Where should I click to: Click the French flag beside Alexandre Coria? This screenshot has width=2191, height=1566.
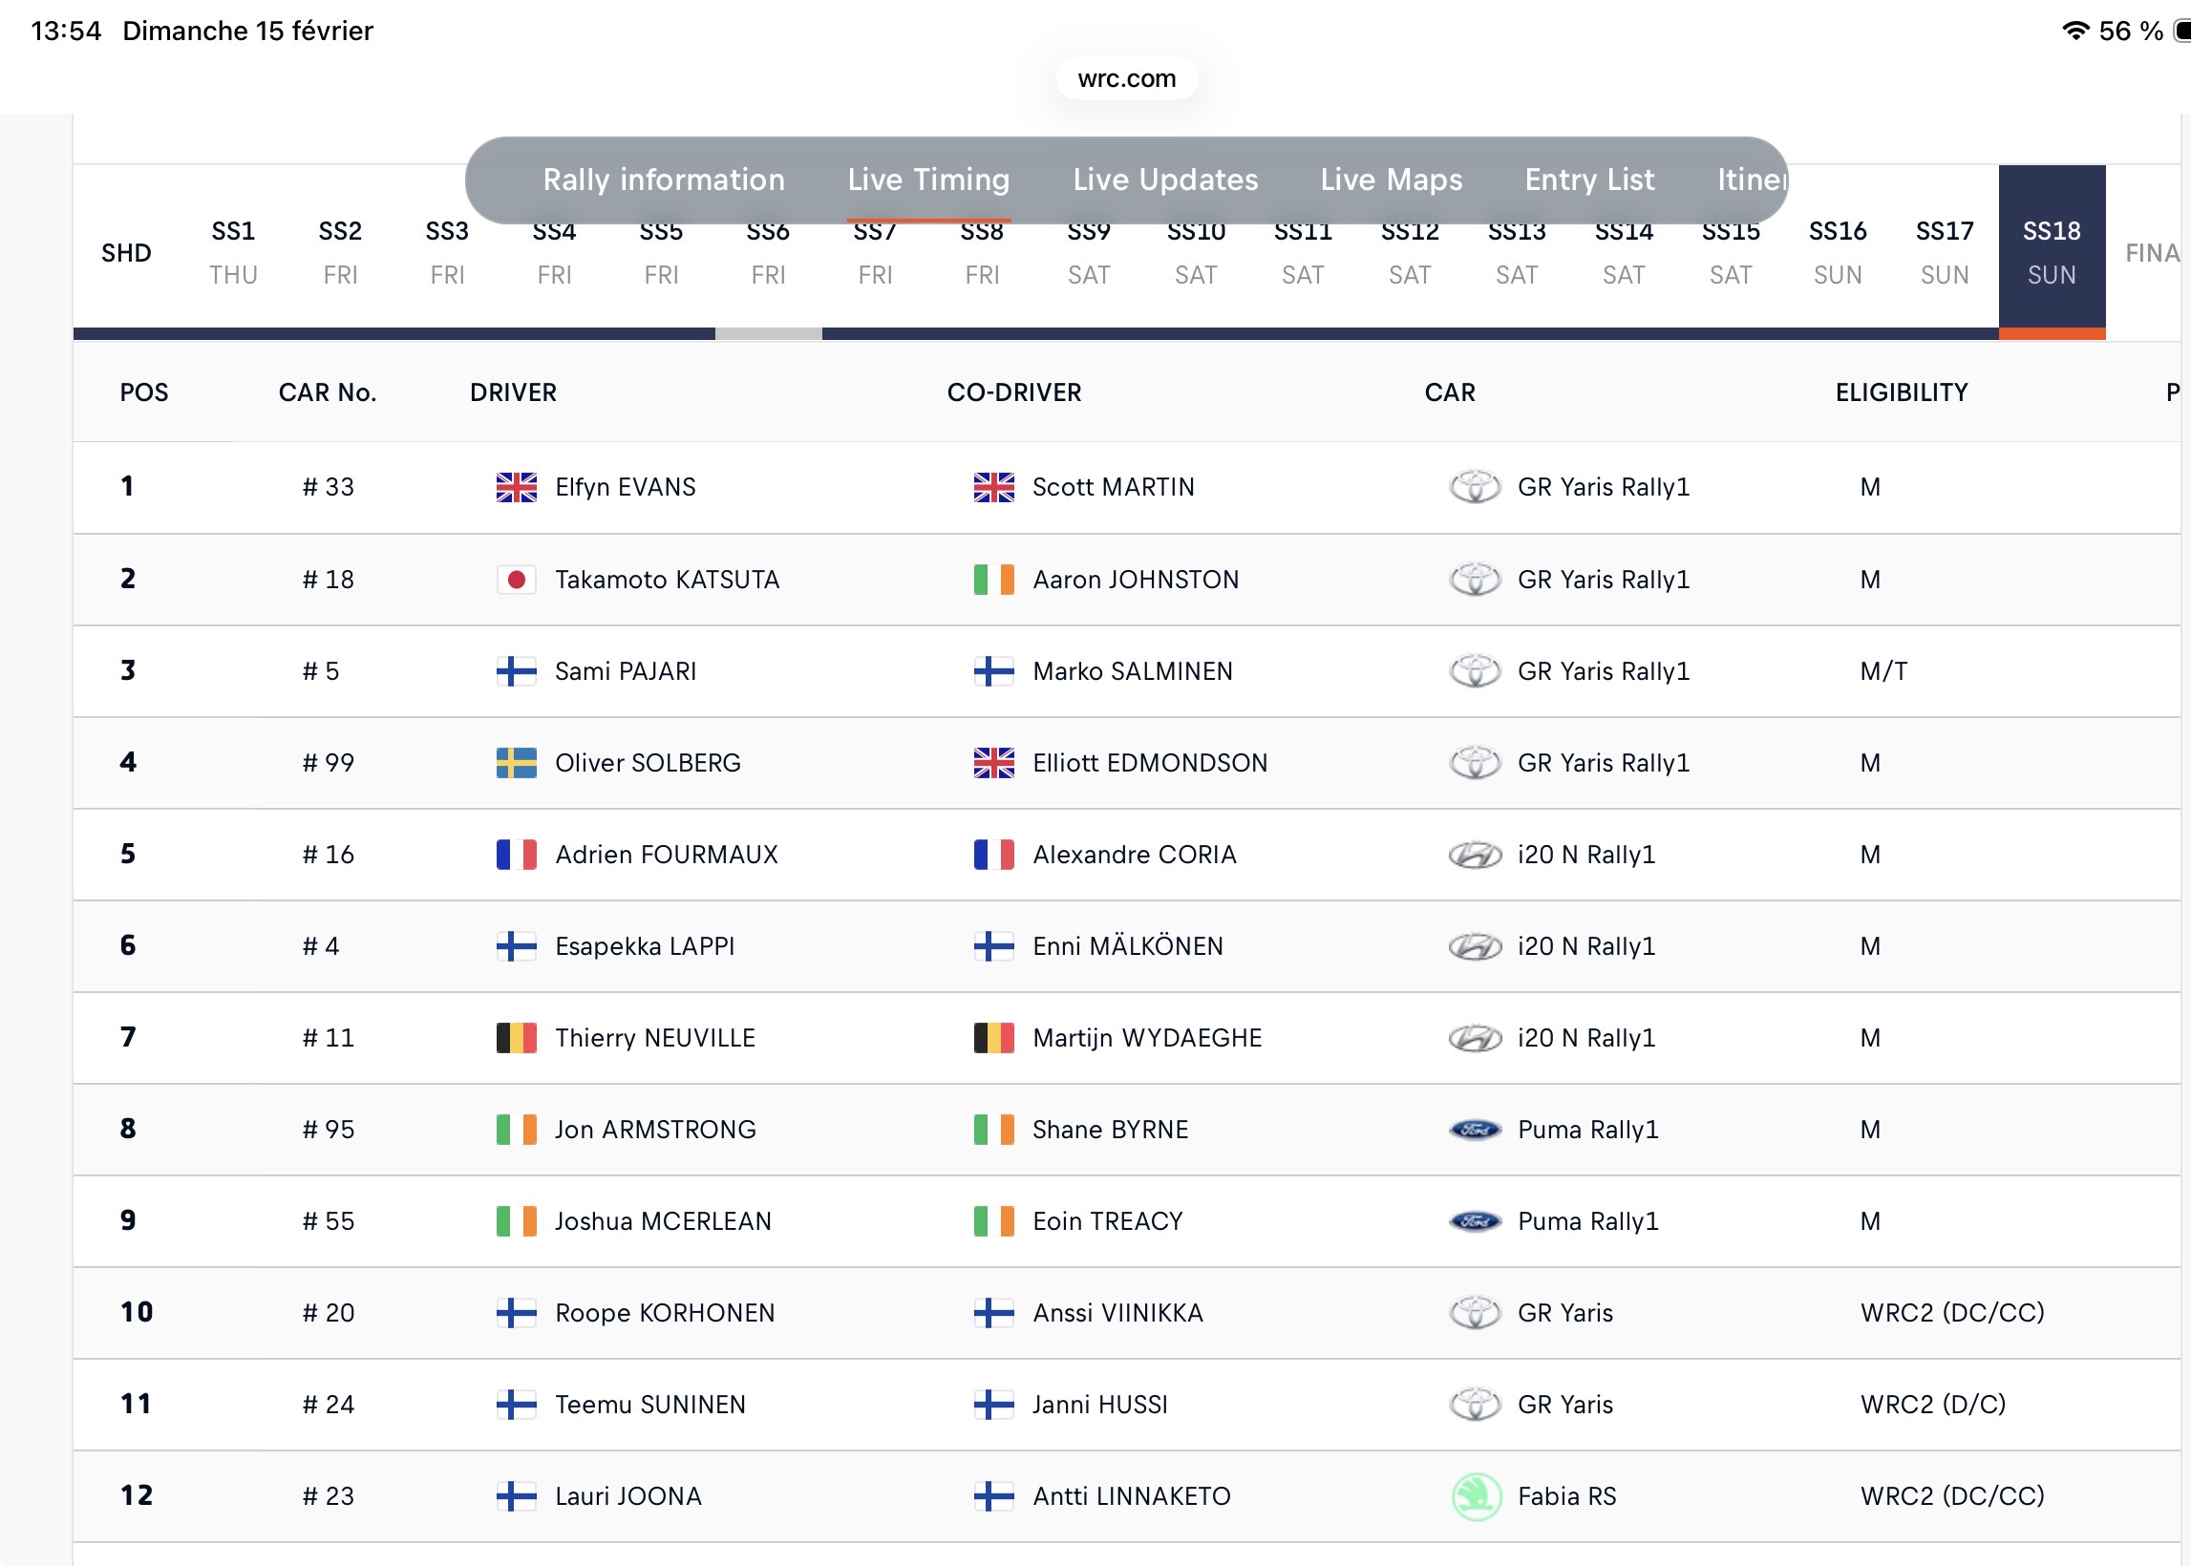[x=993, y=855]
